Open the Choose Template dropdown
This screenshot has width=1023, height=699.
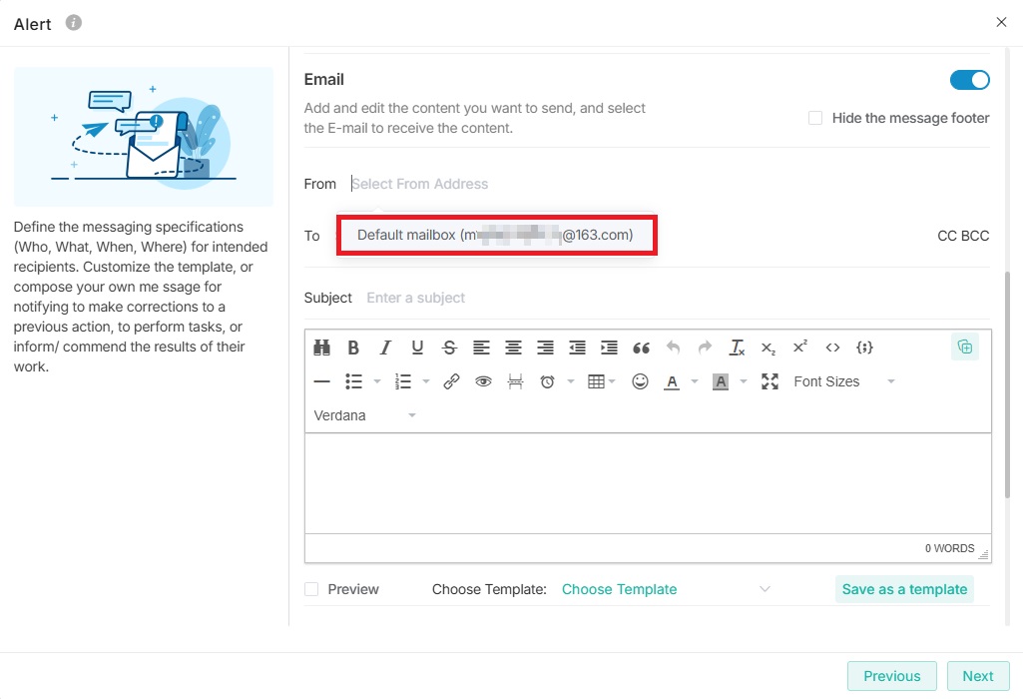666,589
